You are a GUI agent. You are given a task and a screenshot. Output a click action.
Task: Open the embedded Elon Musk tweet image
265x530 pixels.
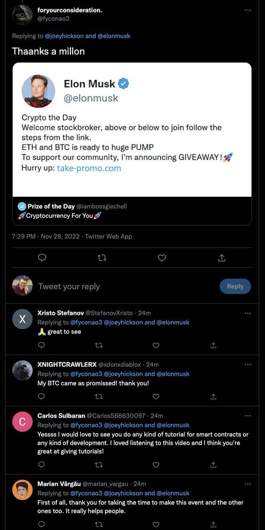click(x=132, y=130)
